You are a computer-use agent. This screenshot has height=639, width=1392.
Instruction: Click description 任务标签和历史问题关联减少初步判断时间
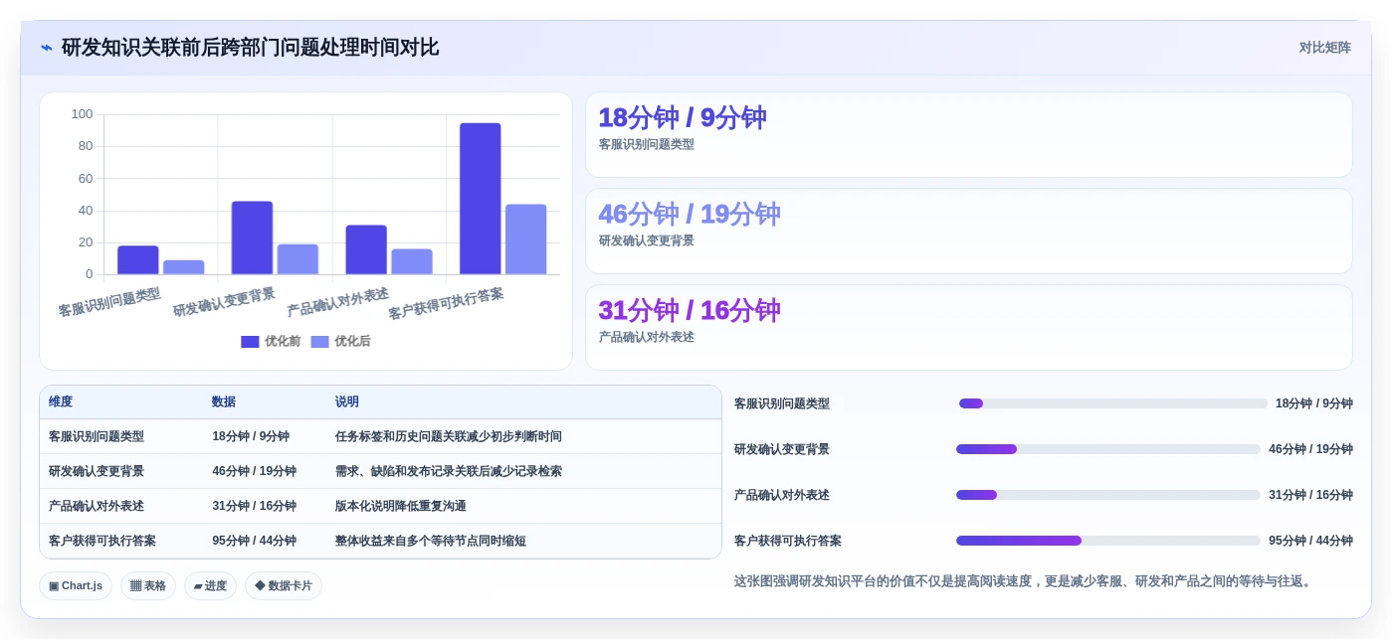pyautogui.click(x=449, y=436)
